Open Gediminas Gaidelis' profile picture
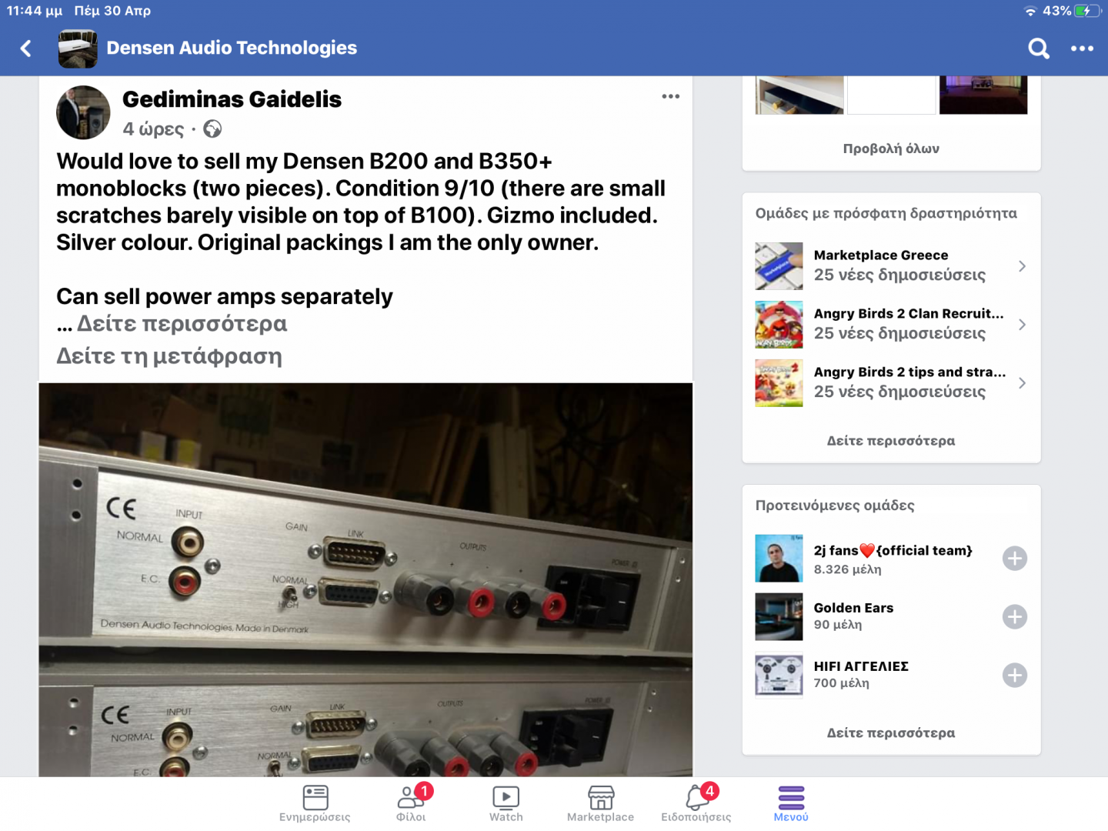The image size is (1108, 831). pyautogui.click(x=83, y=112)
